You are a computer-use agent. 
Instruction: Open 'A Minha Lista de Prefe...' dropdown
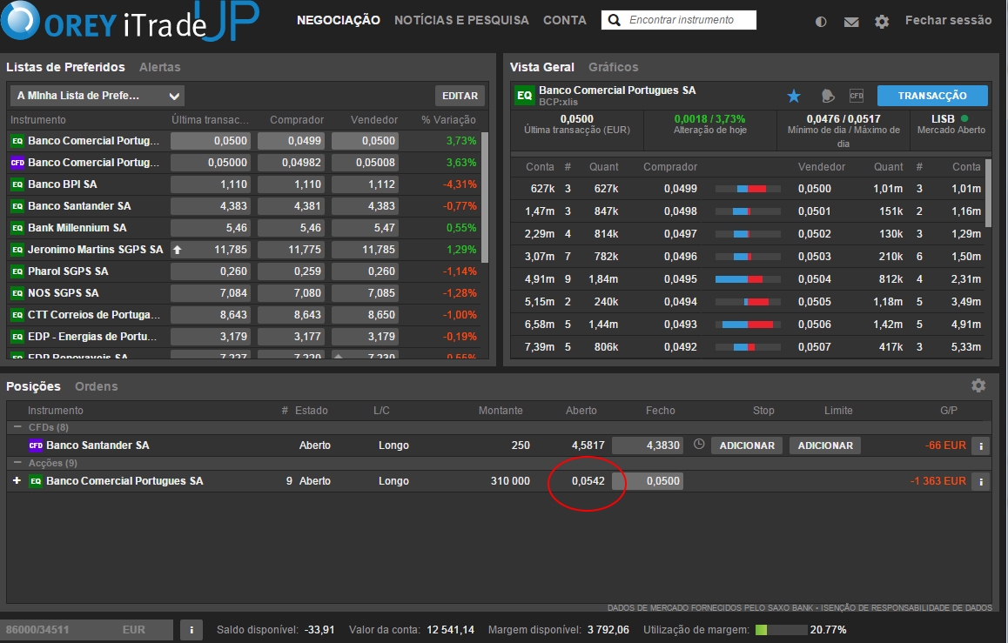coord(97,96)
